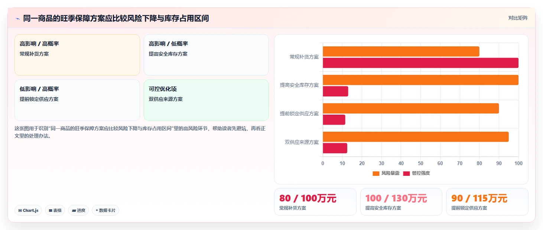Click the orange 风险暴露 bar for 双供应来源方案
Viewport: 543px width, 230px height.
click(416, 137)
